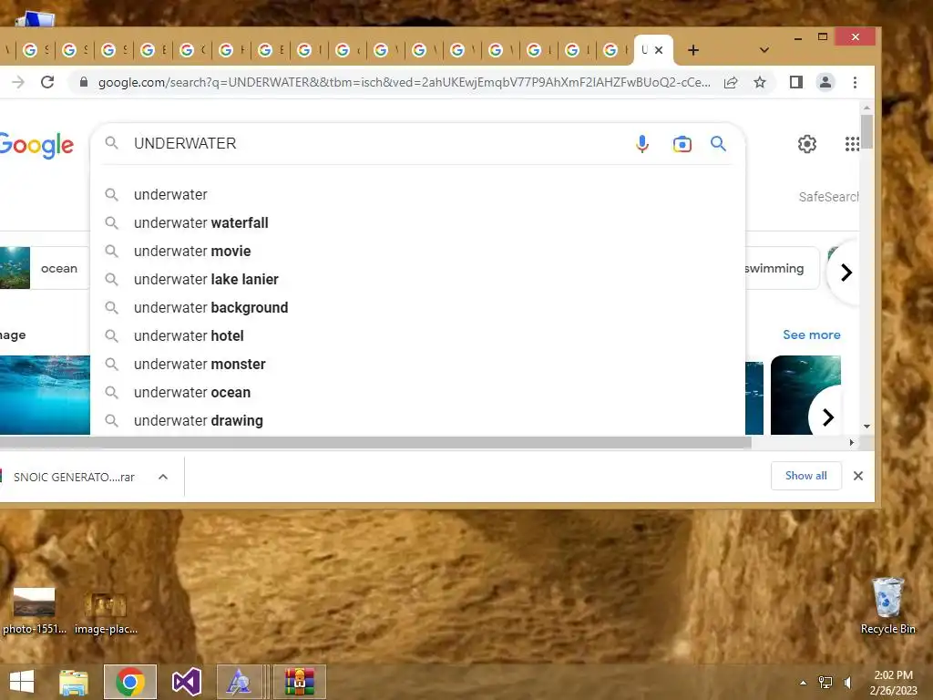The height and width of the screenshot is (700, 933).
Task: Select suggestion "underwater movie"
Action: pyautogui.click(x=192, y=252)
